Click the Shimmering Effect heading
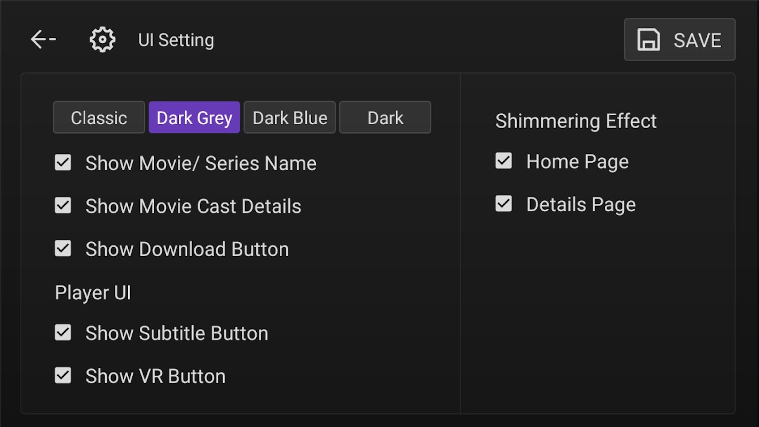Screen dimensions: 759x427 pos(575,121)
